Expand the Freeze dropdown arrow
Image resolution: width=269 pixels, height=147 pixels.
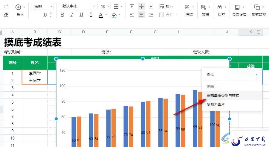193,7
